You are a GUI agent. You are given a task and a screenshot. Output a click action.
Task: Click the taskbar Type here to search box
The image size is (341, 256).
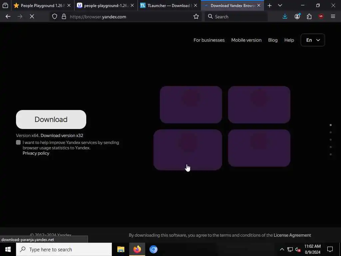64,249
